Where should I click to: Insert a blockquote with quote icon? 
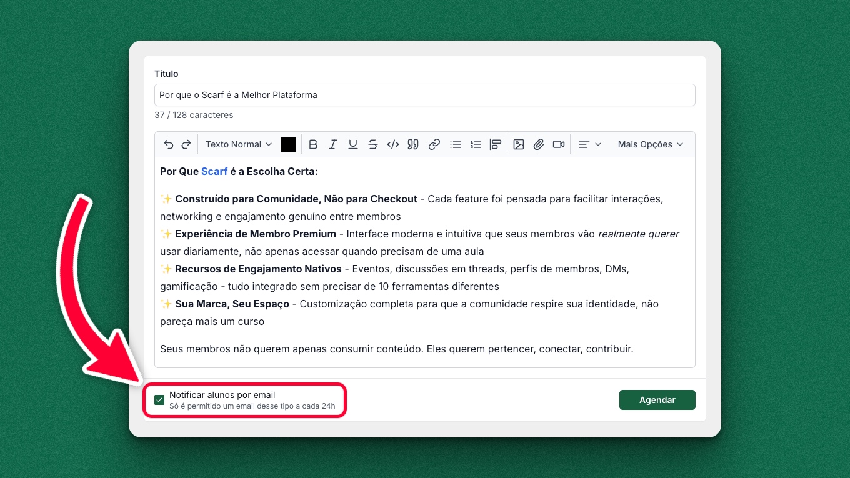(x=413, y=144)
